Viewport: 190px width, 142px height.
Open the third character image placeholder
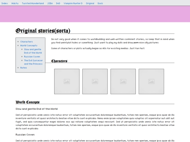click(x=123, y=81)
